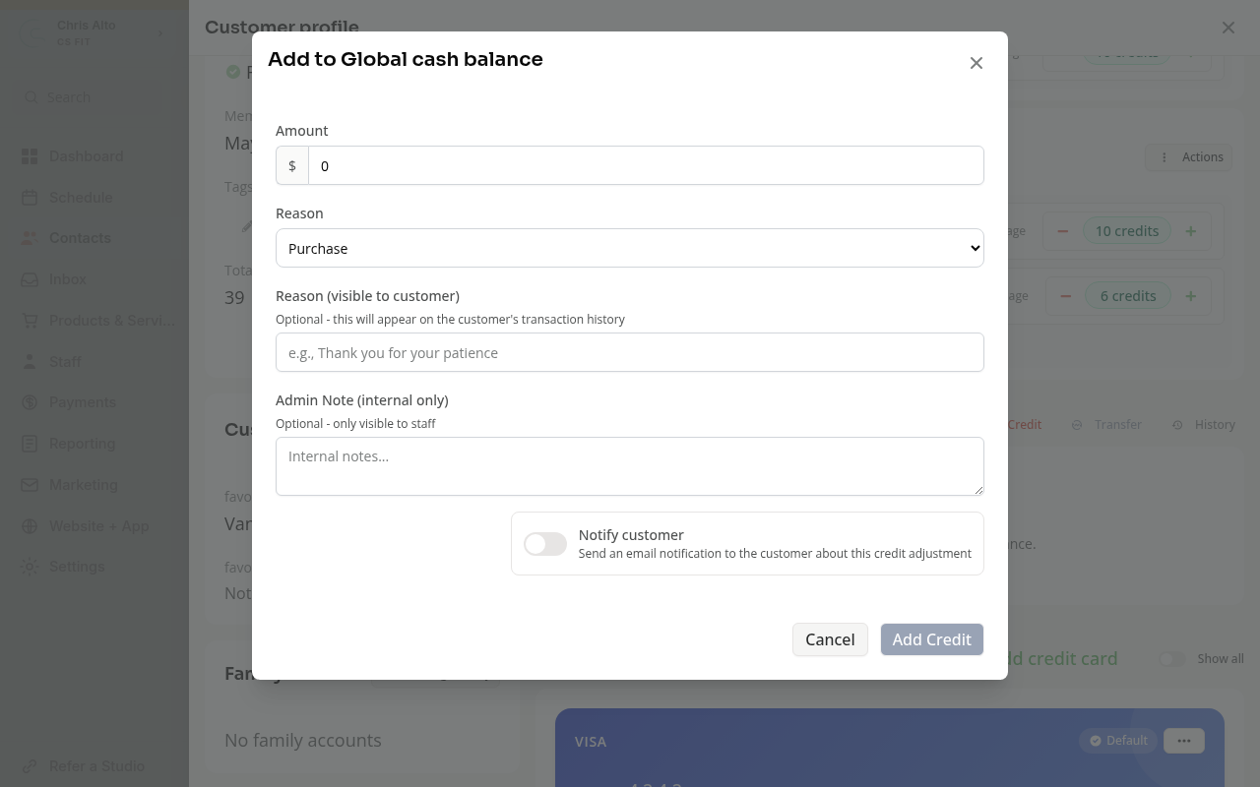Open the Inbox envelope icon

tap(30, 279)
